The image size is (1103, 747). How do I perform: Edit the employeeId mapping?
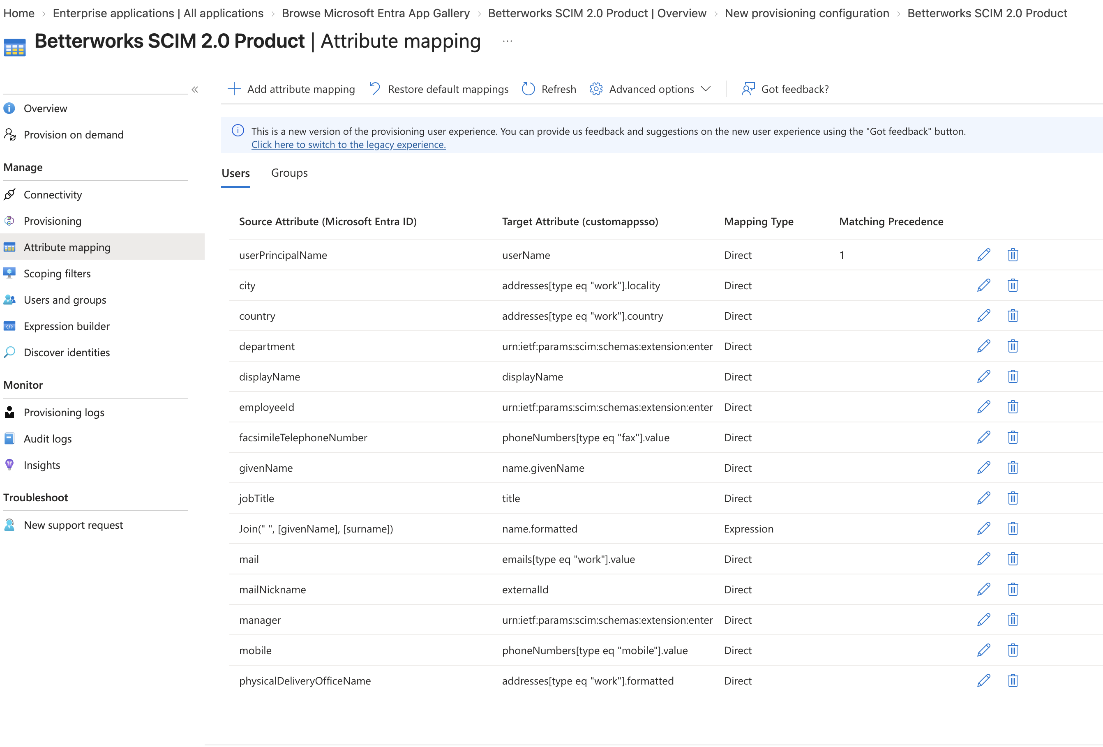pos(983,407)
